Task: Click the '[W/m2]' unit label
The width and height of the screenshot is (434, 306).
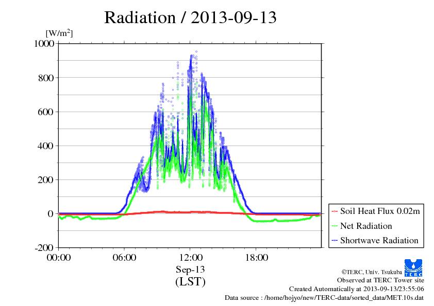Action: (x=59, y=33)
